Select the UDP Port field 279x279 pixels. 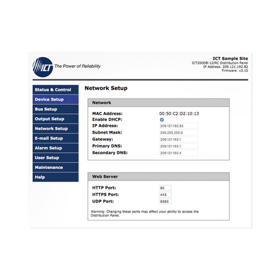click(166, 201)
